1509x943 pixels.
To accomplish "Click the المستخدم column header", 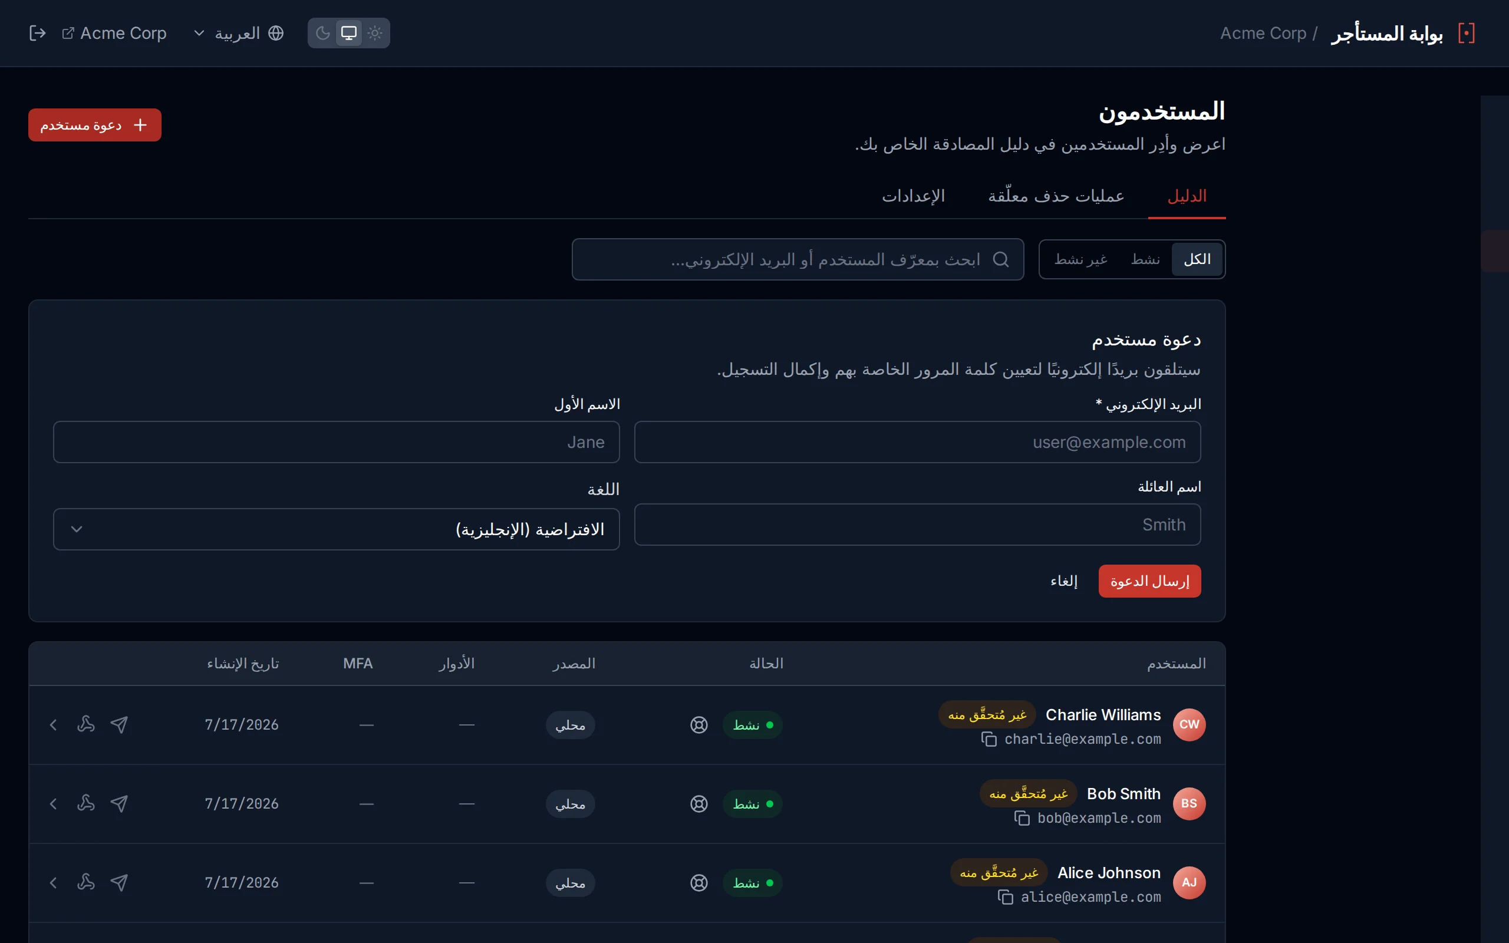I will (x=1176, y=664).
